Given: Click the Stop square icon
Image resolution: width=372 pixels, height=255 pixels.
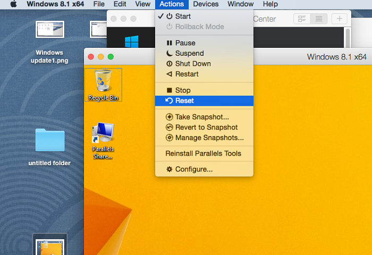Looking at the screenshot, I should 169,90.
